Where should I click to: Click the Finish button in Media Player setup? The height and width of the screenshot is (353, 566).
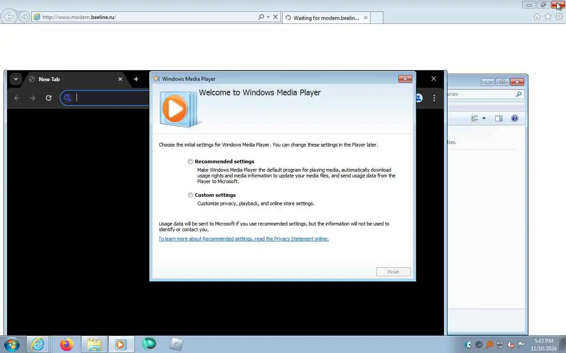coord(394,272)
